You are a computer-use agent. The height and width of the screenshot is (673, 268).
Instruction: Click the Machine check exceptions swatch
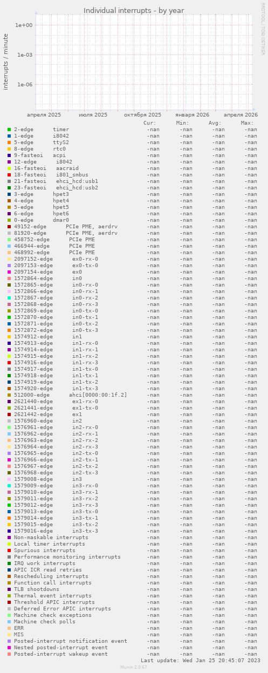(x=9, y=615)
